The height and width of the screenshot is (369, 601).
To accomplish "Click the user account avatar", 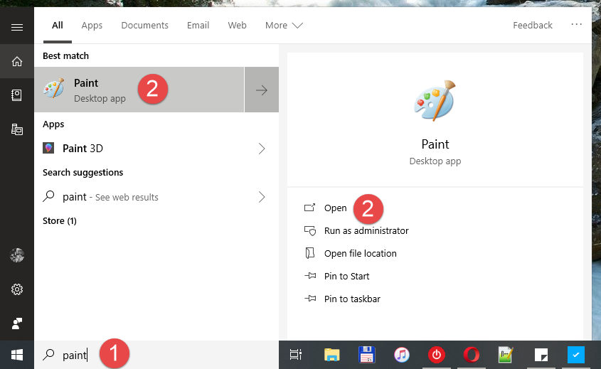I will 17,255.
